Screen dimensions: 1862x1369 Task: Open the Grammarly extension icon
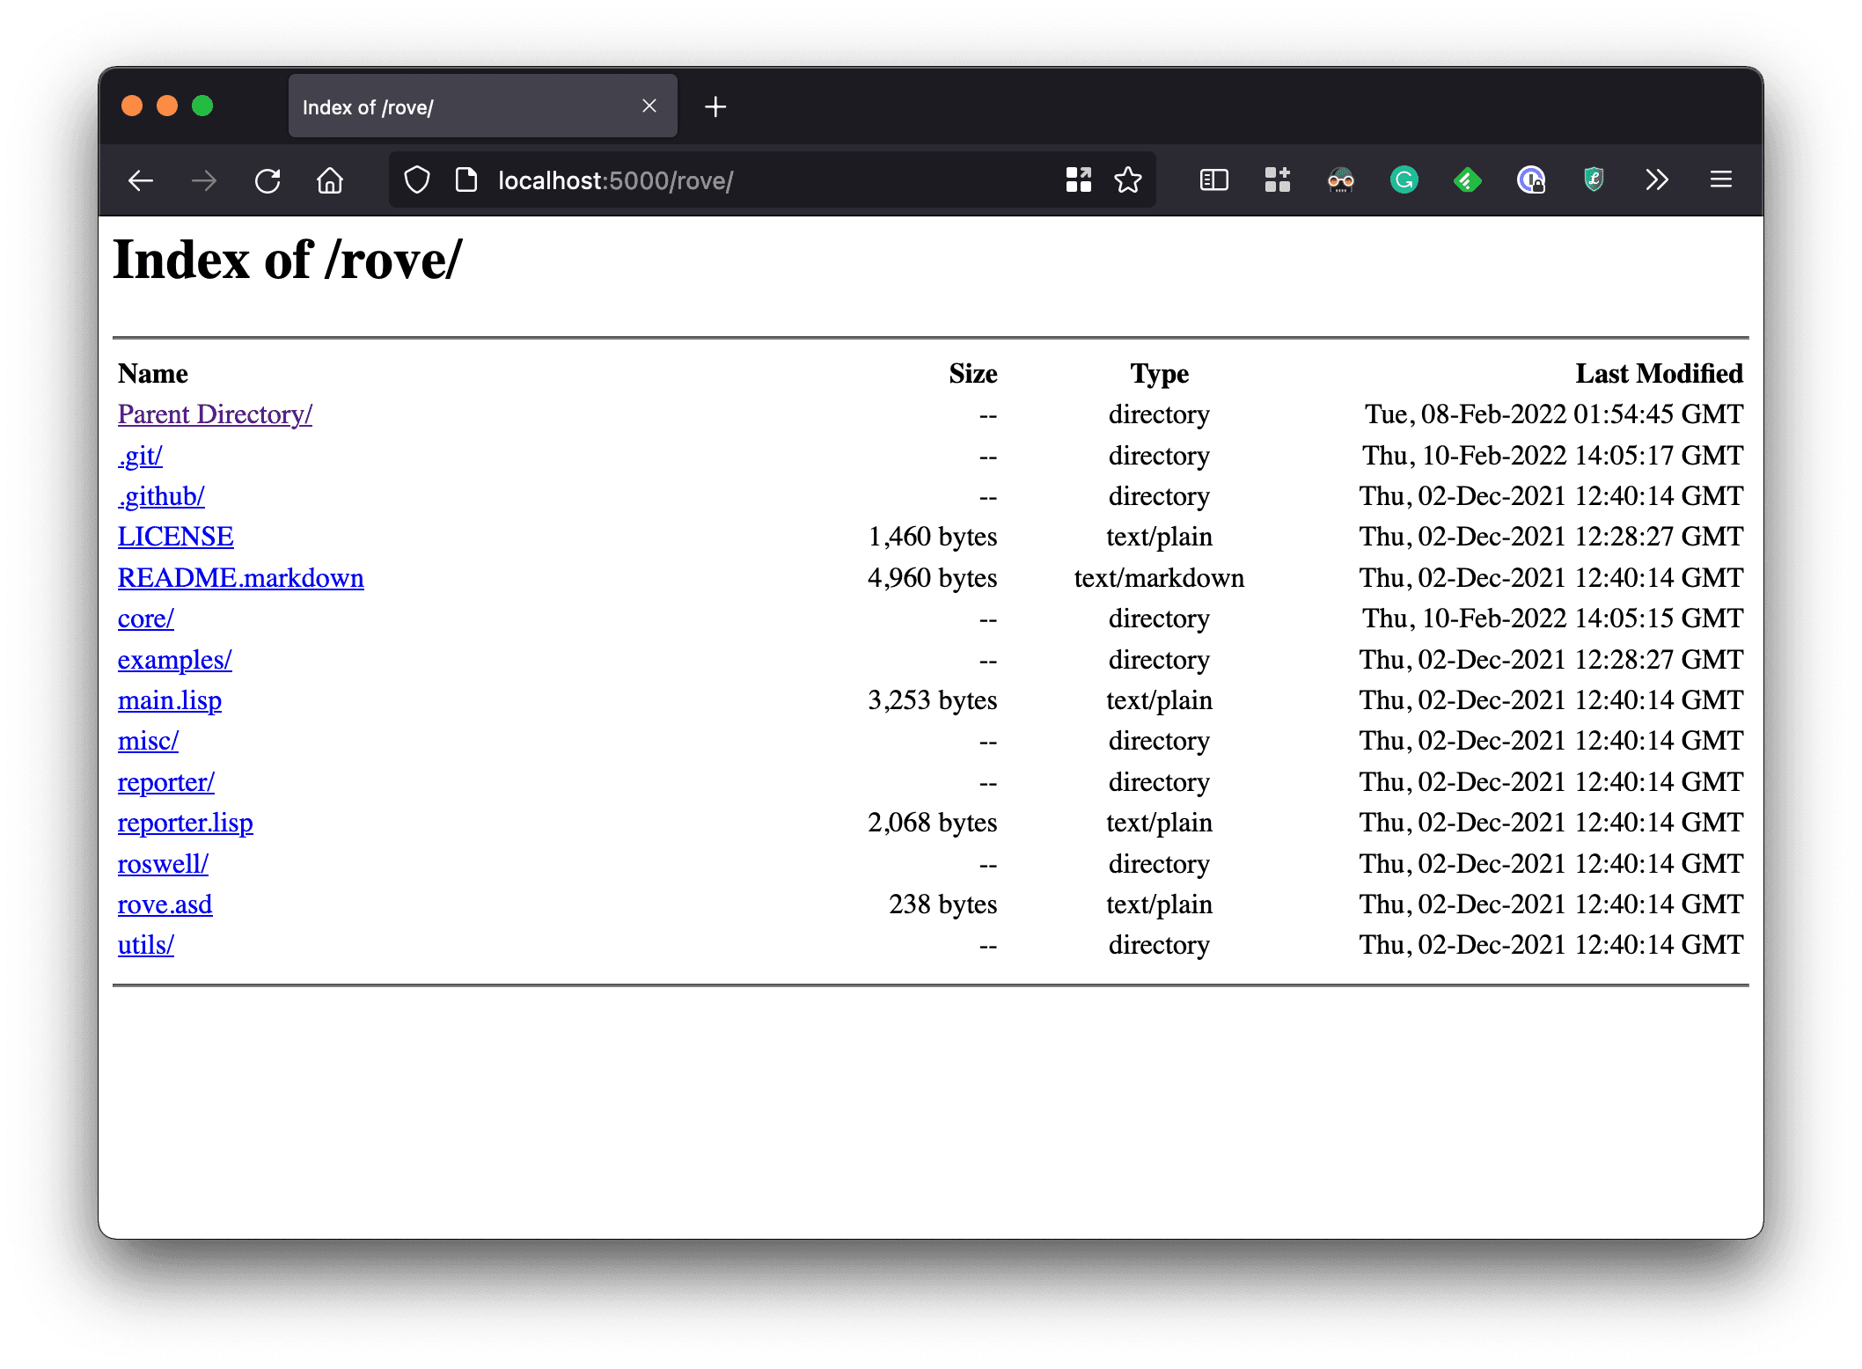click(x=1404, y=180)
